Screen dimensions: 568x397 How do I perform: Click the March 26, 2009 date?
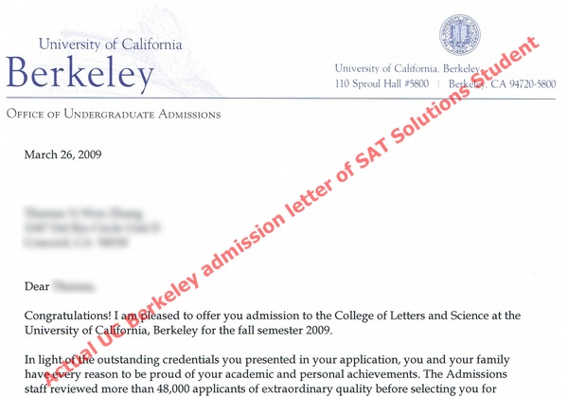63,154
